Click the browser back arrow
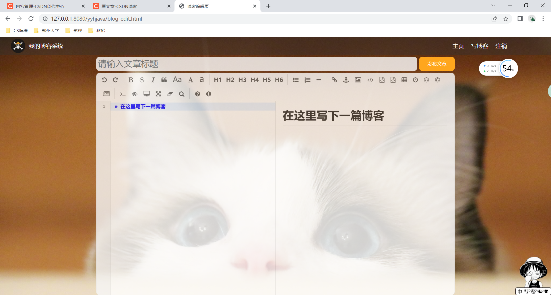 [8, 19]
